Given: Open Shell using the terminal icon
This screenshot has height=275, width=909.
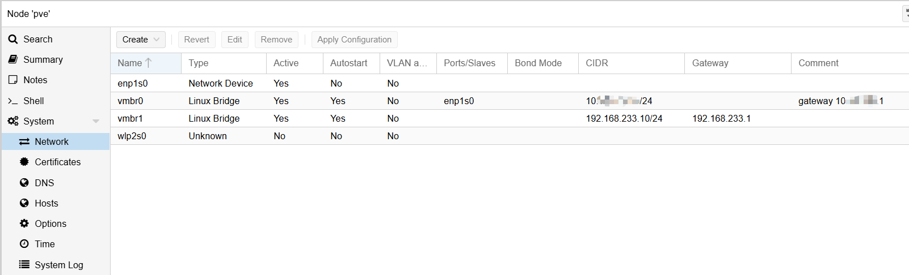Looking at the screenshot, I should pyautogui.click(x=12, y=101).
